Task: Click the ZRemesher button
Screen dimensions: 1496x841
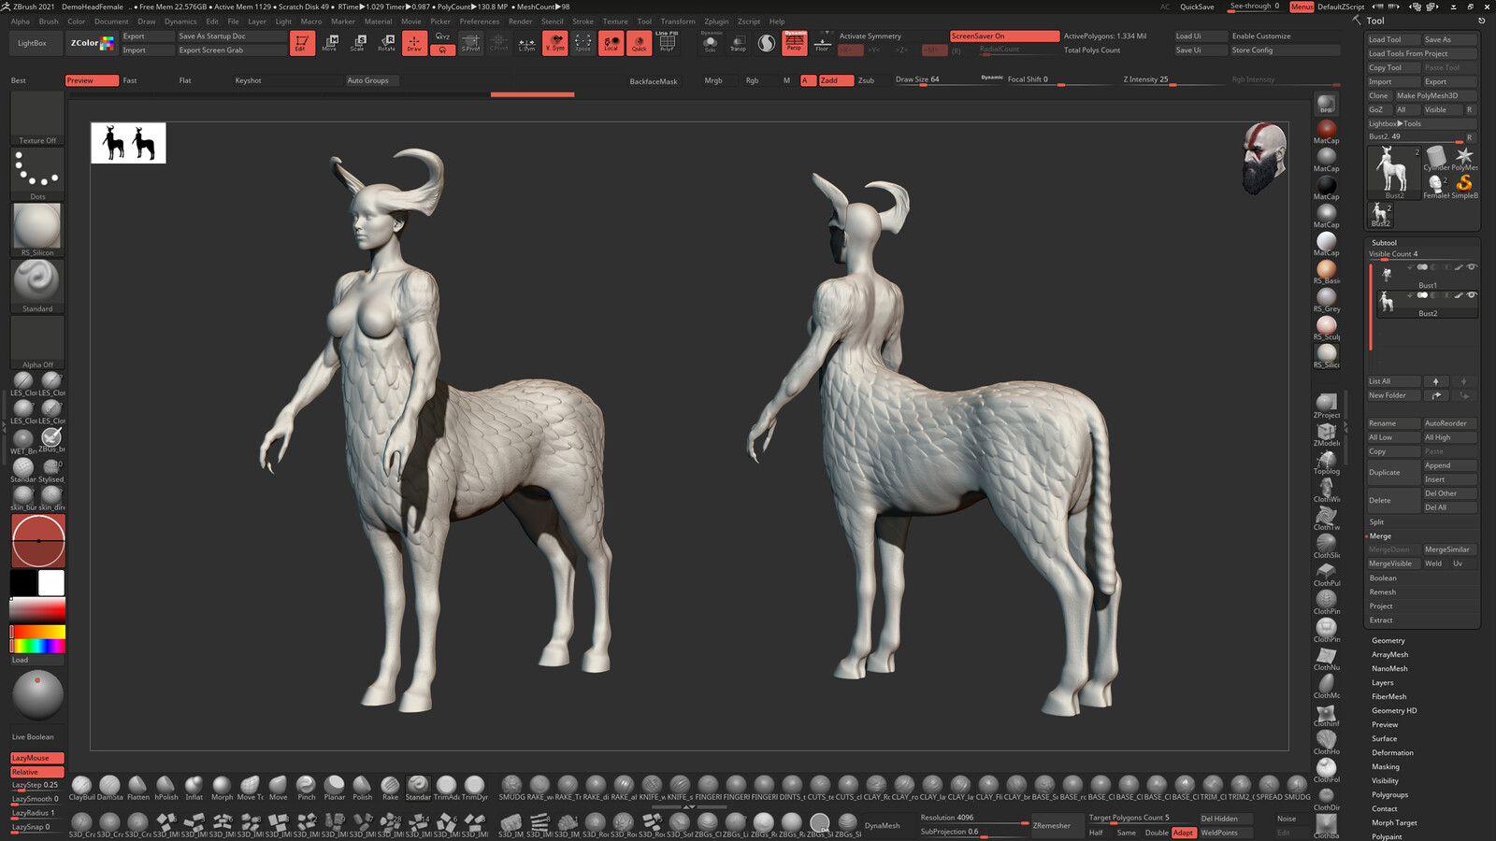Action: point(1056,825)
